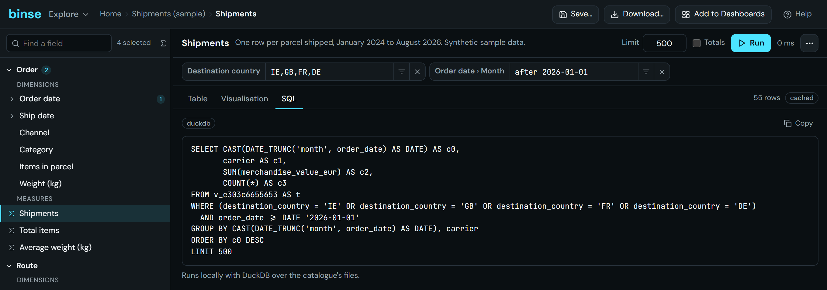The image size is (827, 290).
Task: Edit the Destination country filter value
Action: pos(329,72)
